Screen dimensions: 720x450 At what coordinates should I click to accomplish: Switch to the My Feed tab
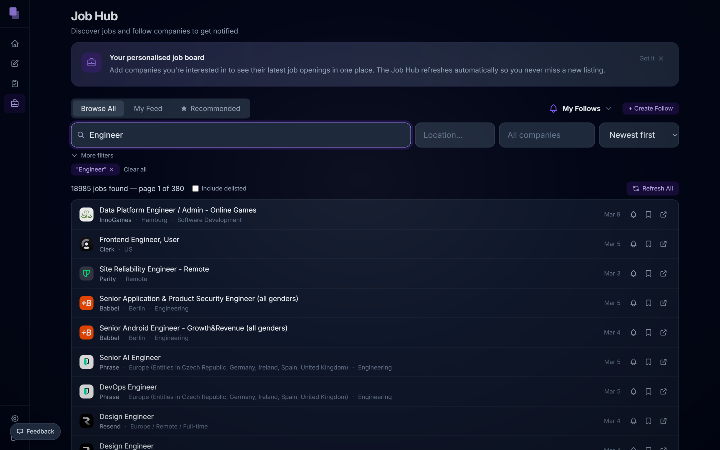tap(148, 108)
